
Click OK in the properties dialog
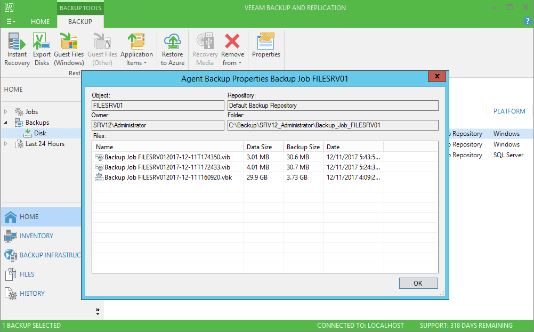click(418, 284)
